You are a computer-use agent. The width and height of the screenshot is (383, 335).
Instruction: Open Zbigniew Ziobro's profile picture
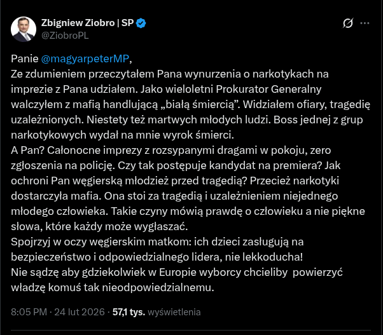pos(24,29)
